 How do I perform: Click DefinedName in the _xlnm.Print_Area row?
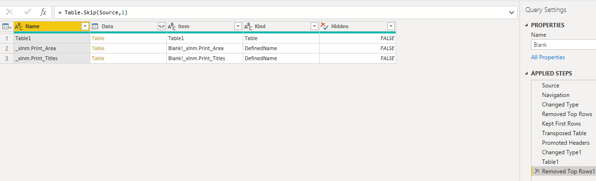(x=281, y=48)
